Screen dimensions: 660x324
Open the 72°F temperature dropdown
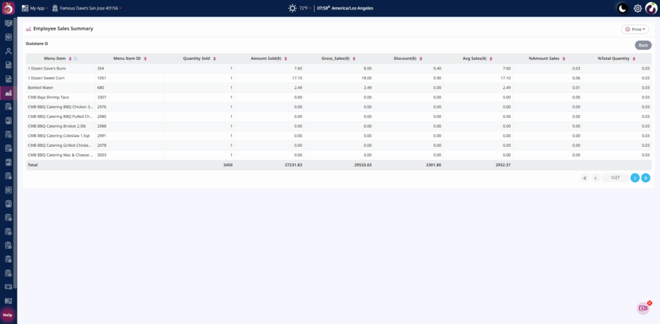pyautogui.click(x=305, y=8)
